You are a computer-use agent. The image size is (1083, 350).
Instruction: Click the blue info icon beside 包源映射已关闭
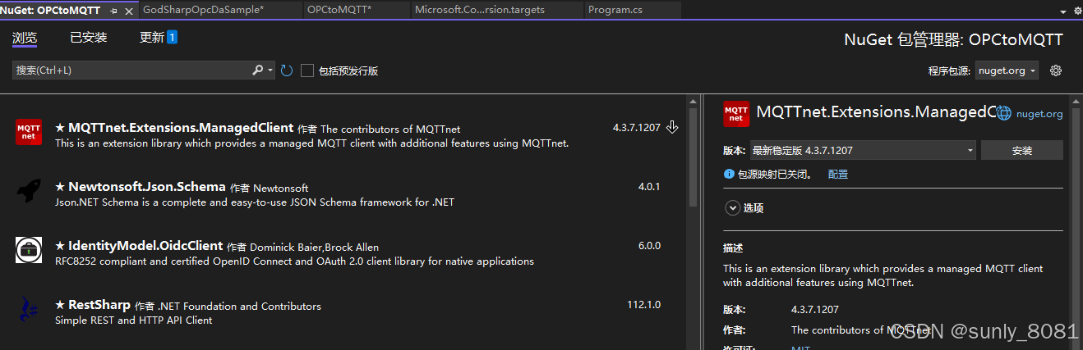pos(729,174)
